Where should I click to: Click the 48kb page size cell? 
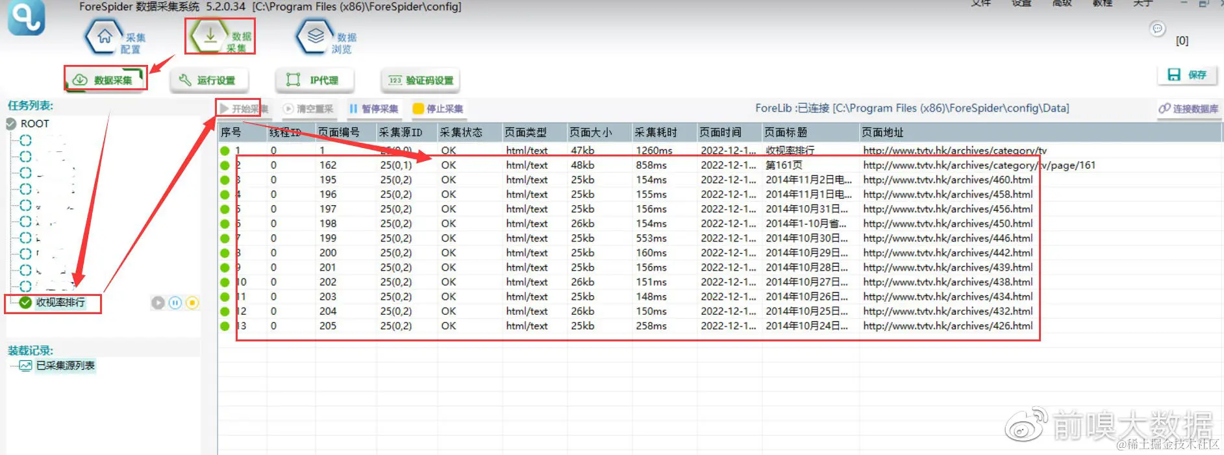coord(582,165)
